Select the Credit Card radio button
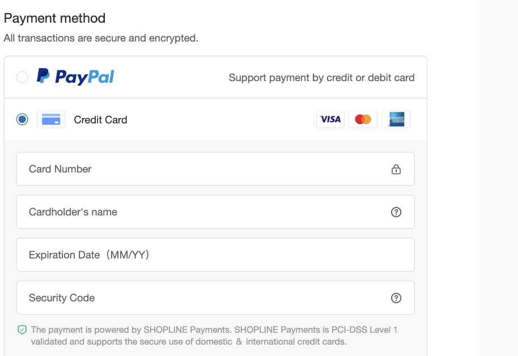The image size is (518, 356). click(x=22, y=120)
